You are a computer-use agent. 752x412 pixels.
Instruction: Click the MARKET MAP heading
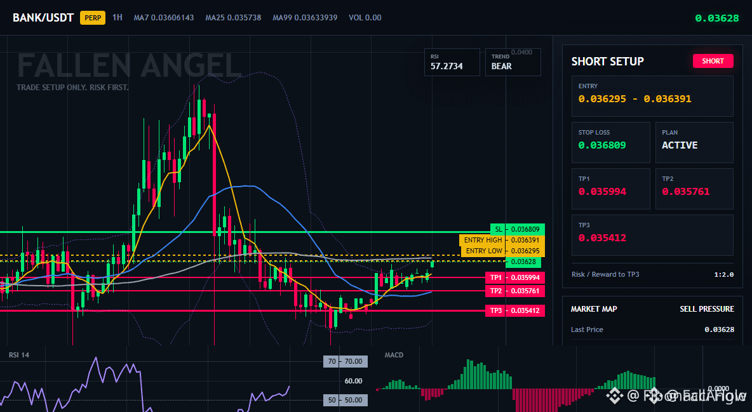tap(594, 309)
